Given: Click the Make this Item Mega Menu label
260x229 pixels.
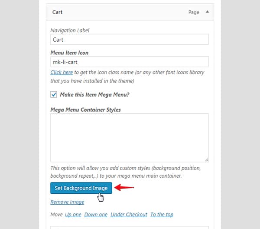Looking at the screenshot, I should click(94, 95).
